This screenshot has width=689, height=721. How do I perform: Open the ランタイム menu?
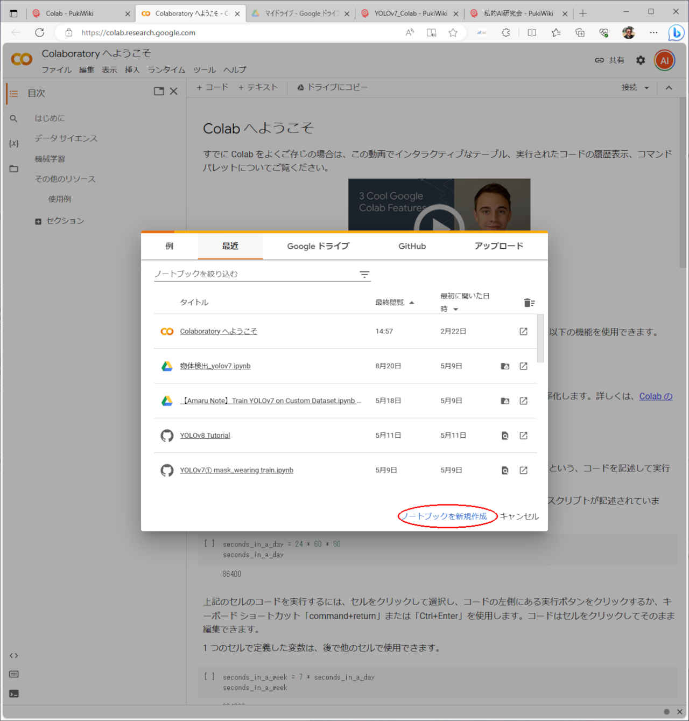click(x=166, y=70)
